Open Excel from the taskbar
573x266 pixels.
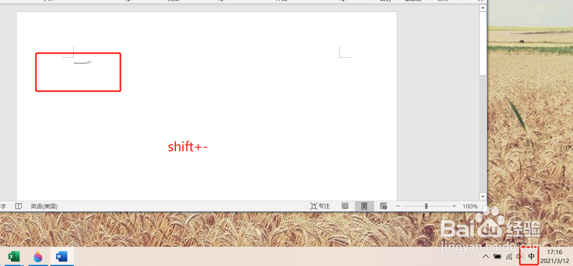(x=14, y=256)
